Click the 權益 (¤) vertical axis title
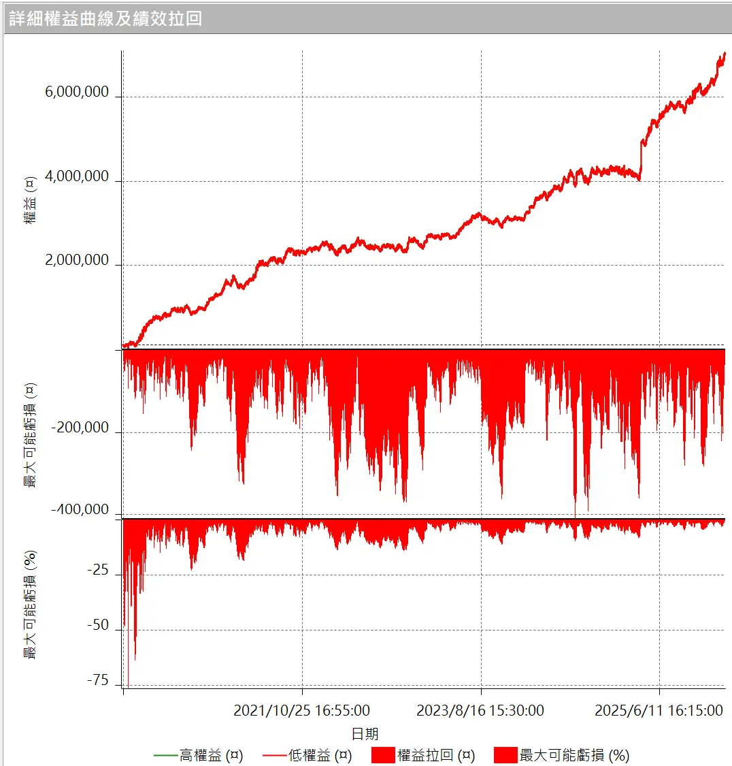732x766 pixels. click(x=29, y=200)
